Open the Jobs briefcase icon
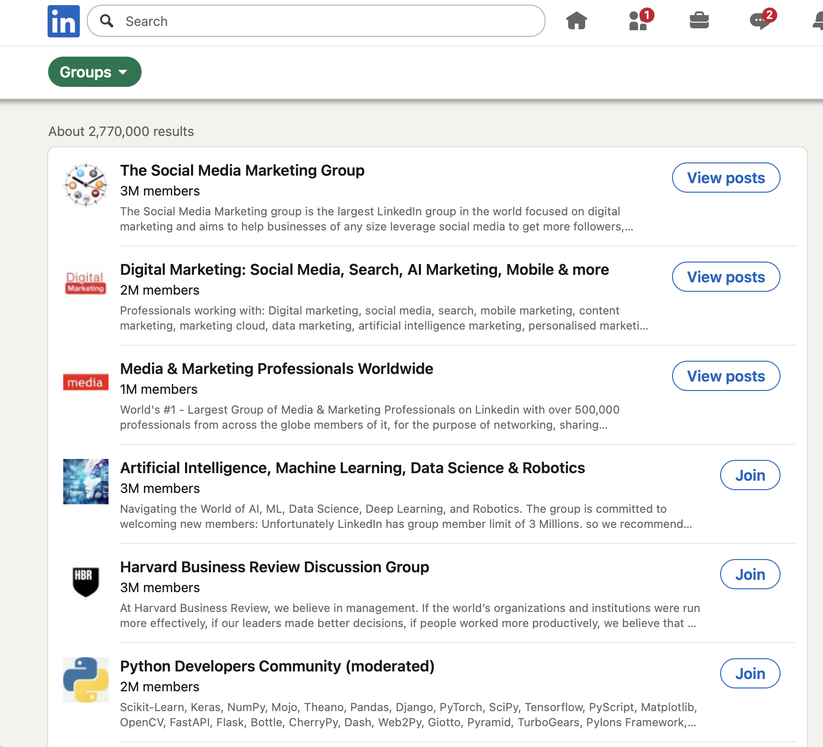The height and width of the screenshot is (747, 823). coord(699,21)
